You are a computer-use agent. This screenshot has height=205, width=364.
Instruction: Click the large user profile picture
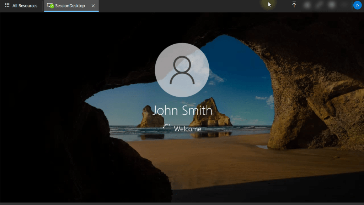click(182, 70)
